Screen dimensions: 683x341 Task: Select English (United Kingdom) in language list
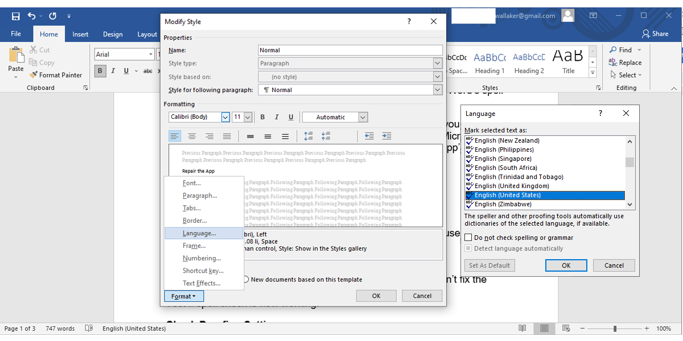[x=512, y=186]
